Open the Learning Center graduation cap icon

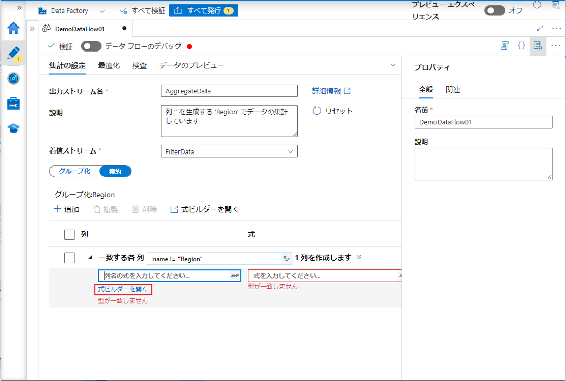13,128
